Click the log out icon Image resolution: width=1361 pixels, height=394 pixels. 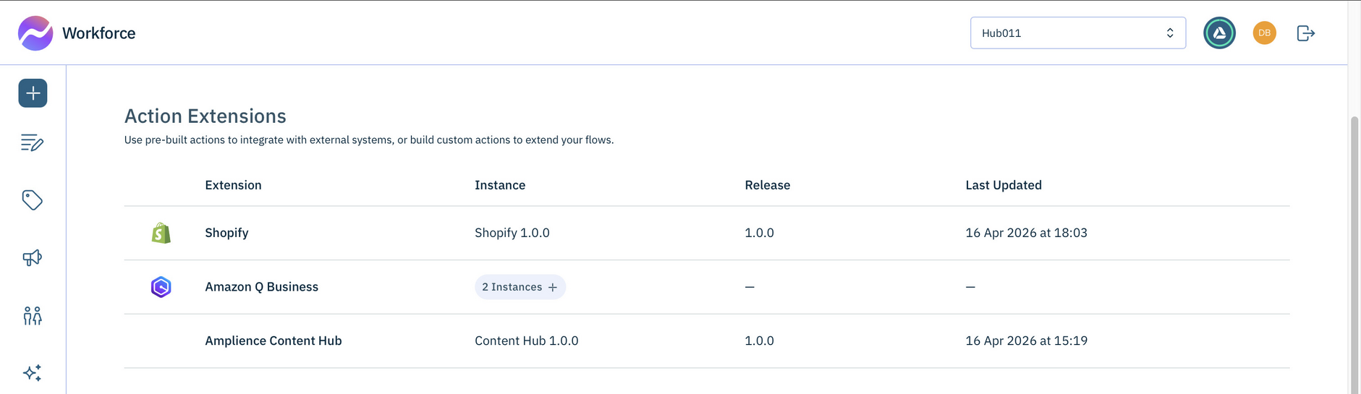[1306, 33]
